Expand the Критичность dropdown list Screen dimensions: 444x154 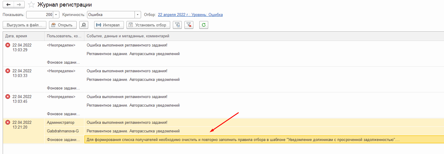(138, 15)
